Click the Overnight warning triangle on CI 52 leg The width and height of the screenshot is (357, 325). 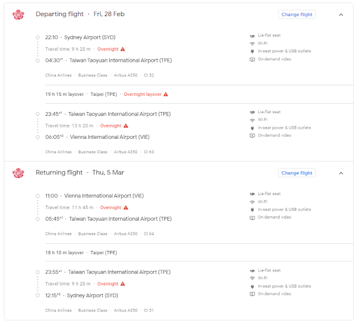click(123, 49)
